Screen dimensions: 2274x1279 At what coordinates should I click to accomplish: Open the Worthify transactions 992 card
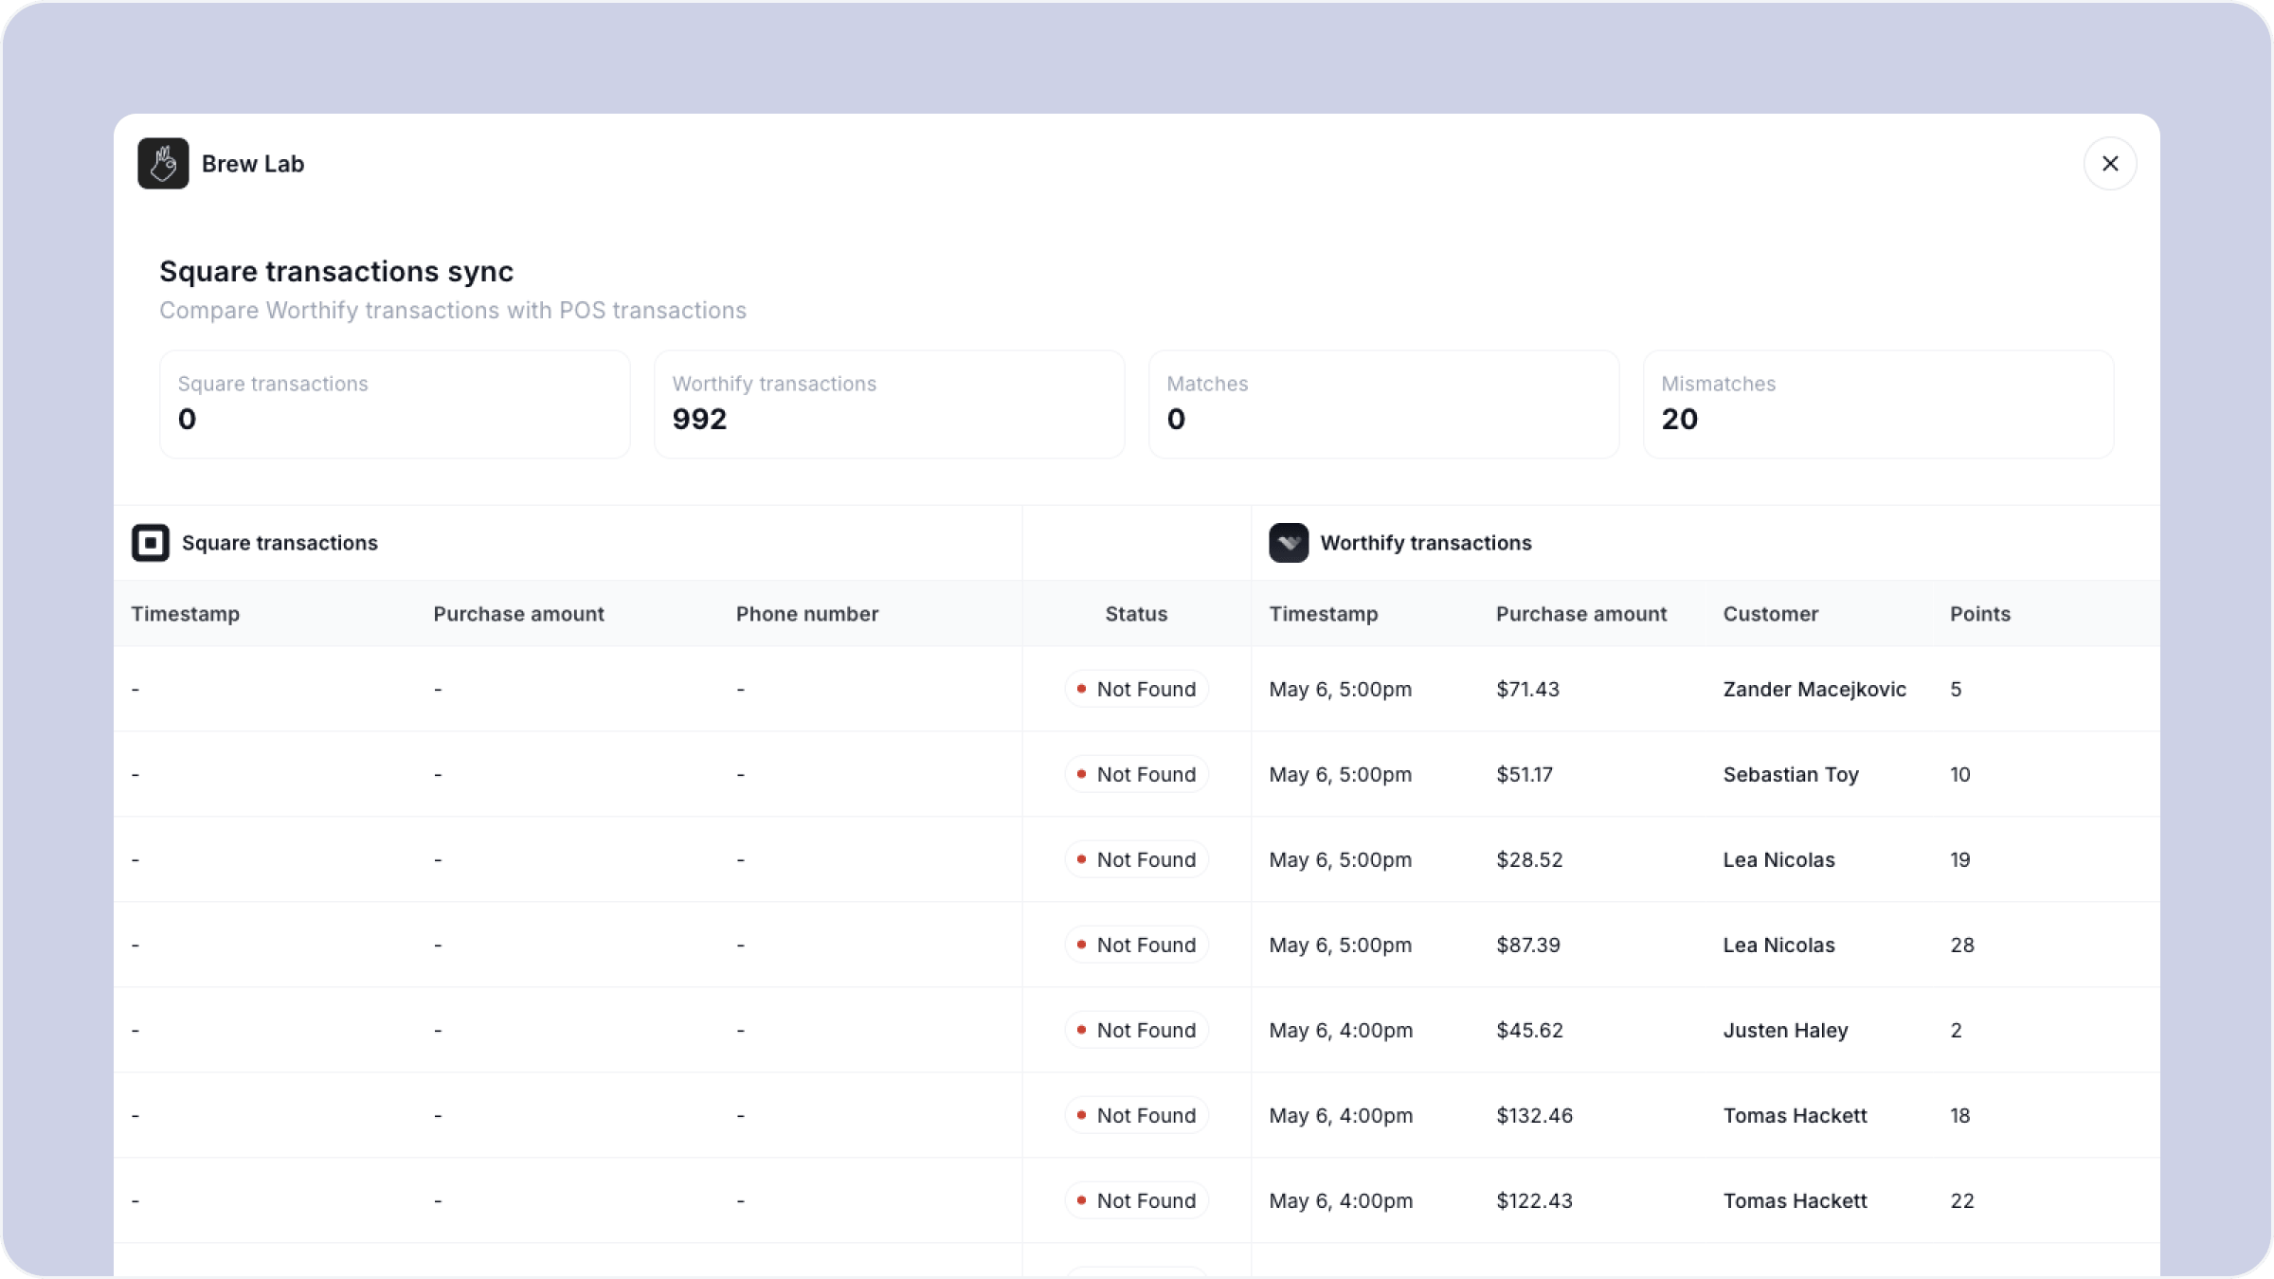coord(890,405)
